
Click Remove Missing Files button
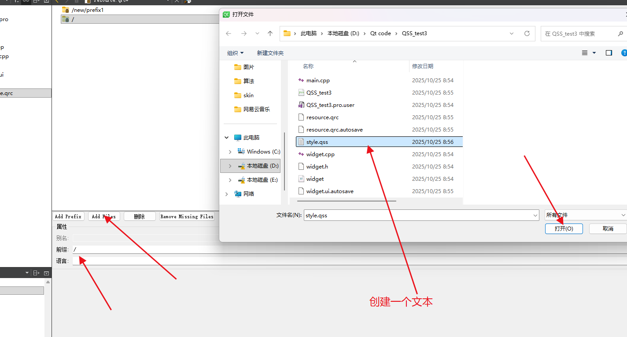coord(187,216)
